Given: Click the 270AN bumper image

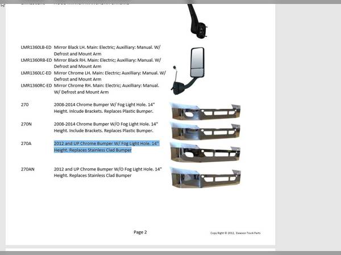Looking at the screenshot, I should tap(205, 176).
